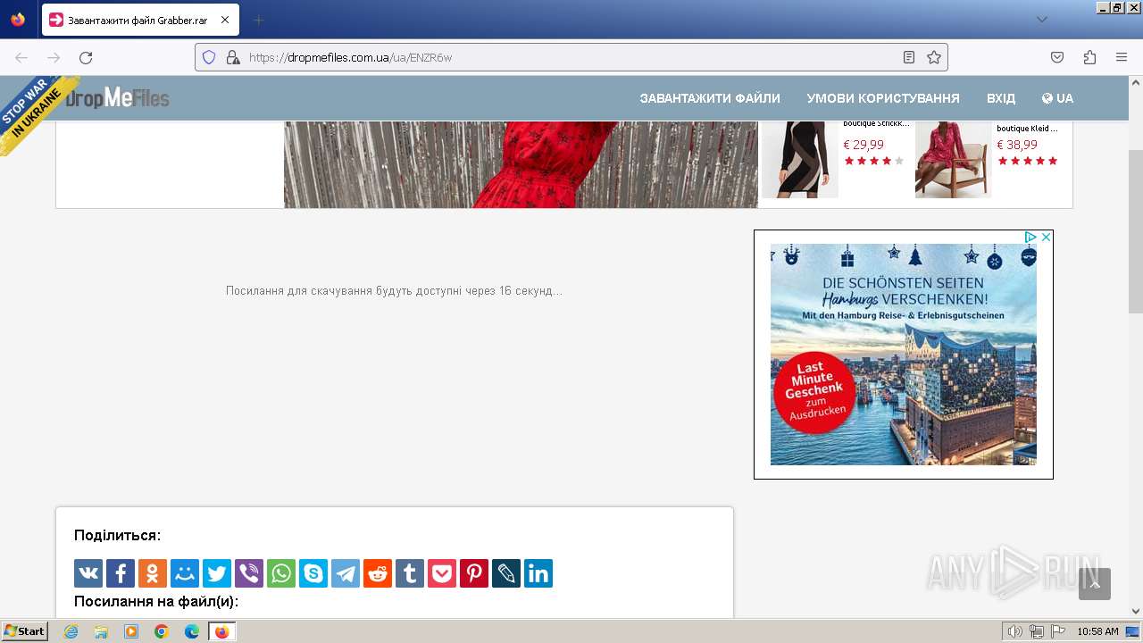Share file via WhatsApp
1143x643 pixels.
(x=281, y=573)
